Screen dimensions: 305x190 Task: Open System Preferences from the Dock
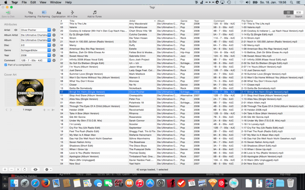(161, 183)
